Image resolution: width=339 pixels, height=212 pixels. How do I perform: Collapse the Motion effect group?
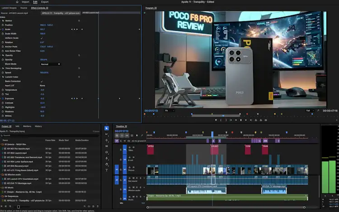click(x=0, y=21)
